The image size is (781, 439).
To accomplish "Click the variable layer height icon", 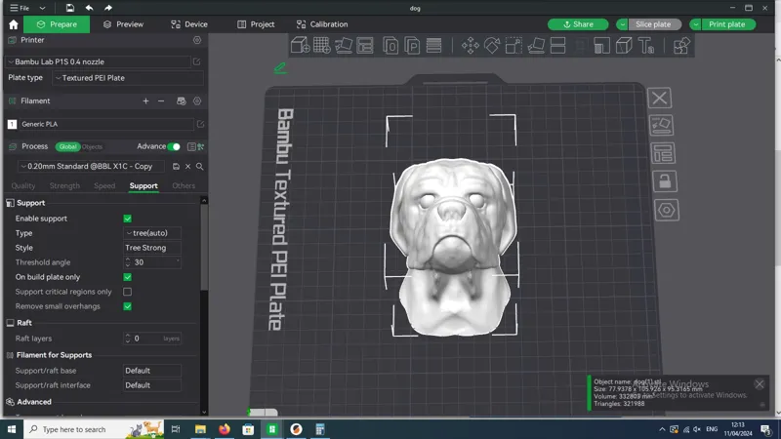I will (433, 45).
